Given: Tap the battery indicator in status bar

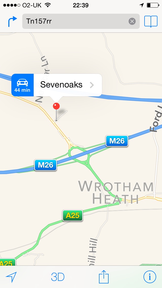Looking at the screenshot, I should tap(153, 5).
